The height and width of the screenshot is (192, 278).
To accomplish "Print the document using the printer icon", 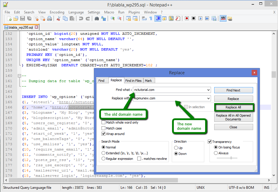I will 49,18.
